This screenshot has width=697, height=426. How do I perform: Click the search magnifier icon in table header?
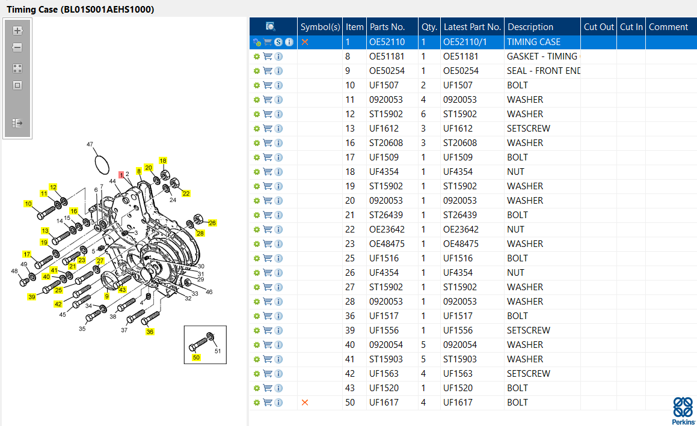[x=271, y=26]
